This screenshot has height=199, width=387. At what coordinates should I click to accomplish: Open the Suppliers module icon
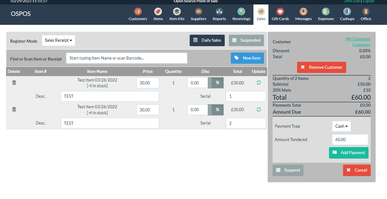click(198, 12)
